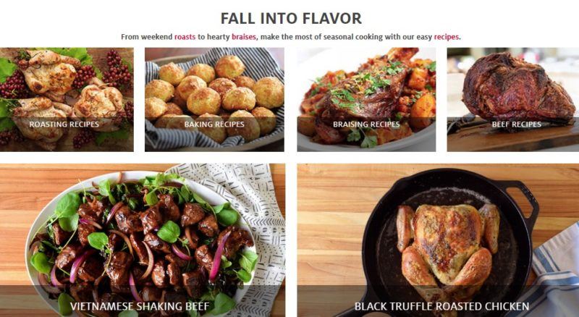This screenshot has height=317, width=579.
Task: Select the Beef Recipes caption text
Action: click(x=516, y=124)
